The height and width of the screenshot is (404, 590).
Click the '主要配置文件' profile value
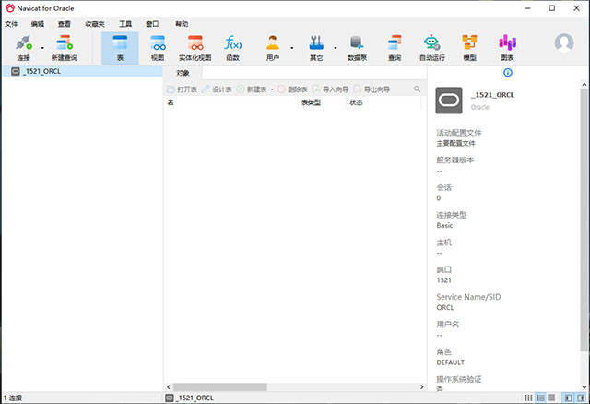[455, 144]
